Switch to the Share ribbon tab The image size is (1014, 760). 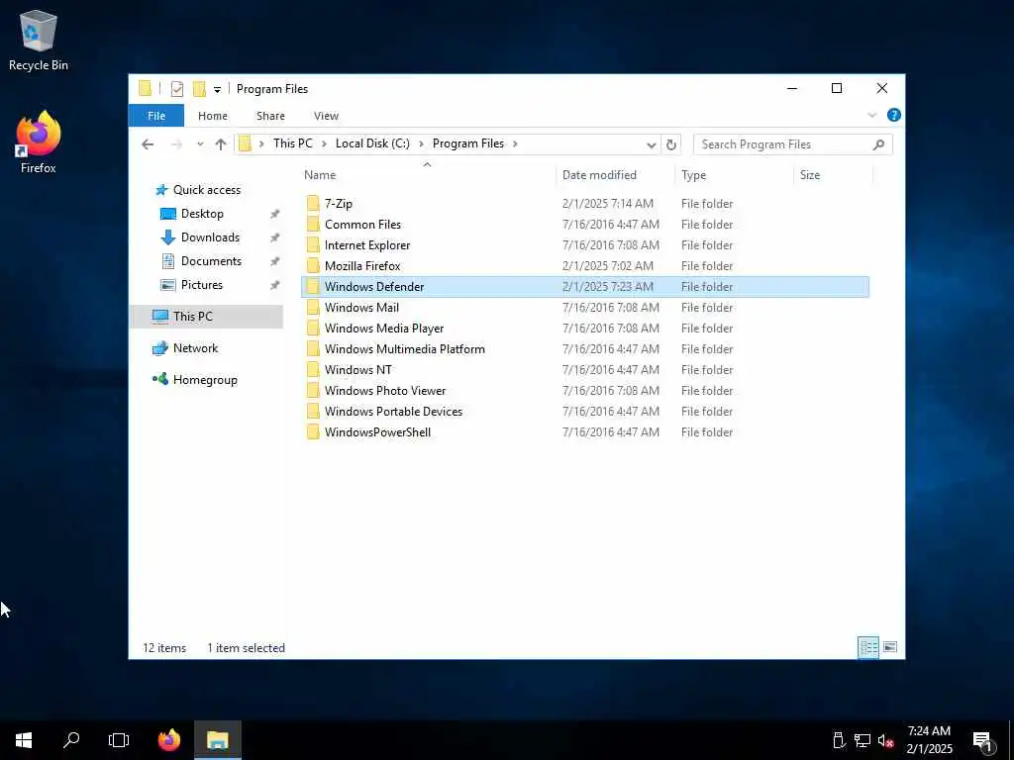click(x=270, y=116)
